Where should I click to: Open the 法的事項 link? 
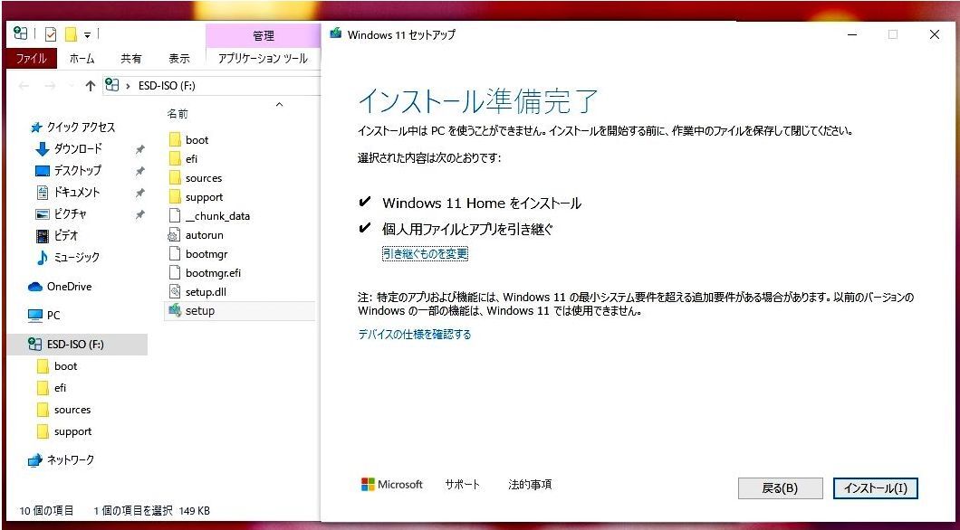tap(530, 484)
